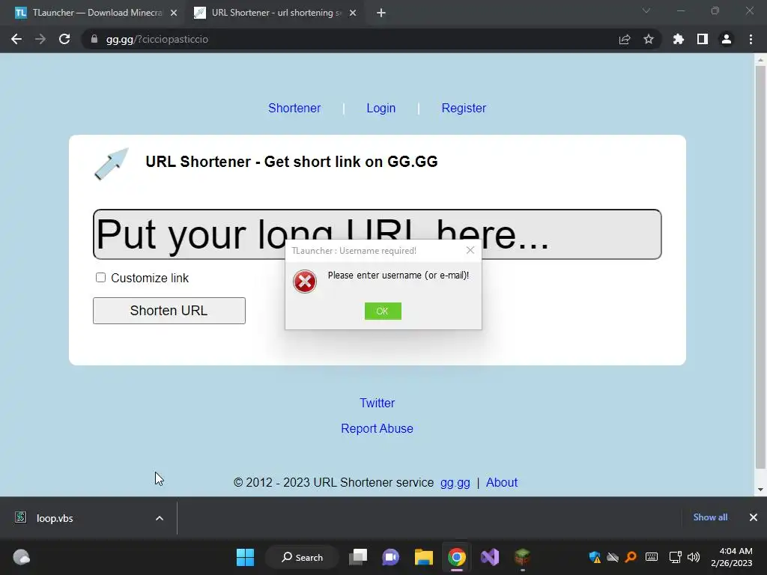
Task: Close the Username required dialog
Action: [x=470, y=250]
